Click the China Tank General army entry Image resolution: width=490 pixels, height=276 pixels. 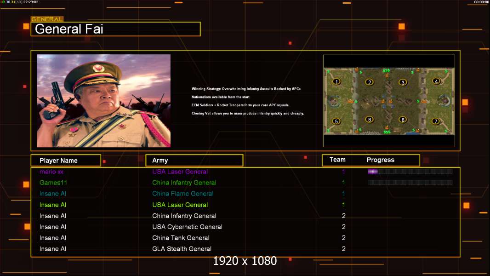[181, 238]
